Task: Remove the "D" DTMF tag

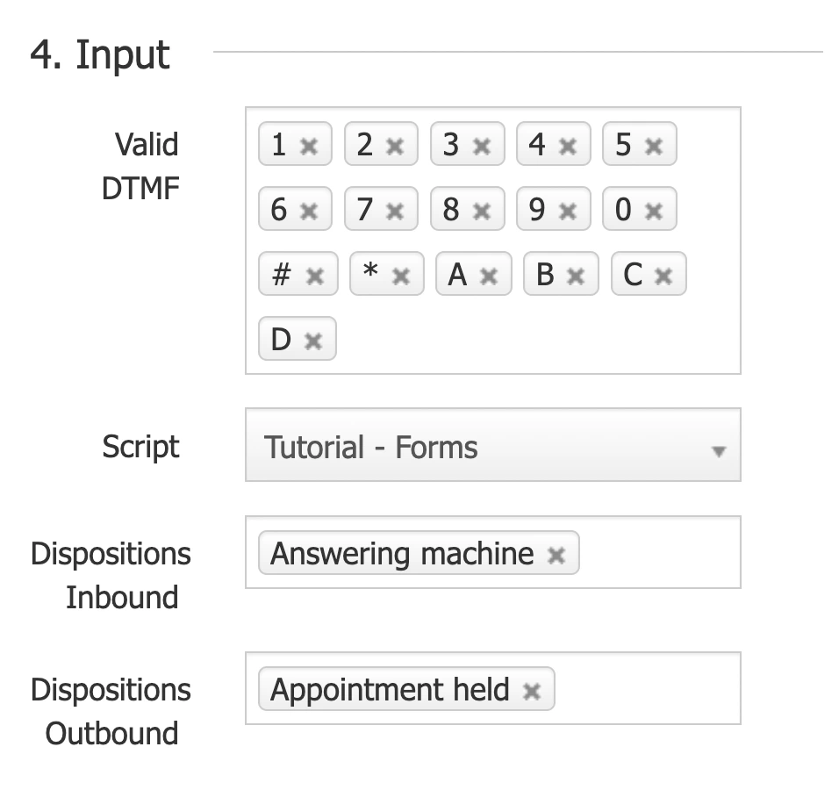Action: click(314, 339)
